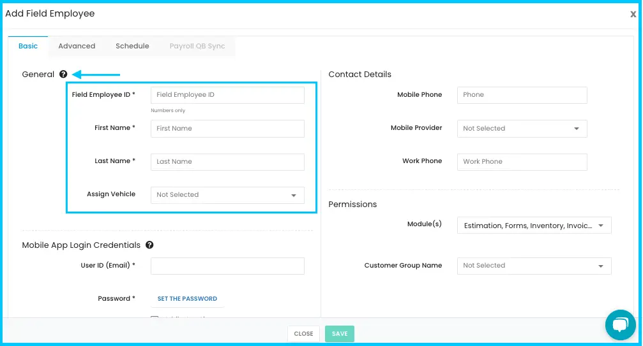643x346 pixels.
Task: Close dialog with the X icon
Action: [x=633, y=14]
